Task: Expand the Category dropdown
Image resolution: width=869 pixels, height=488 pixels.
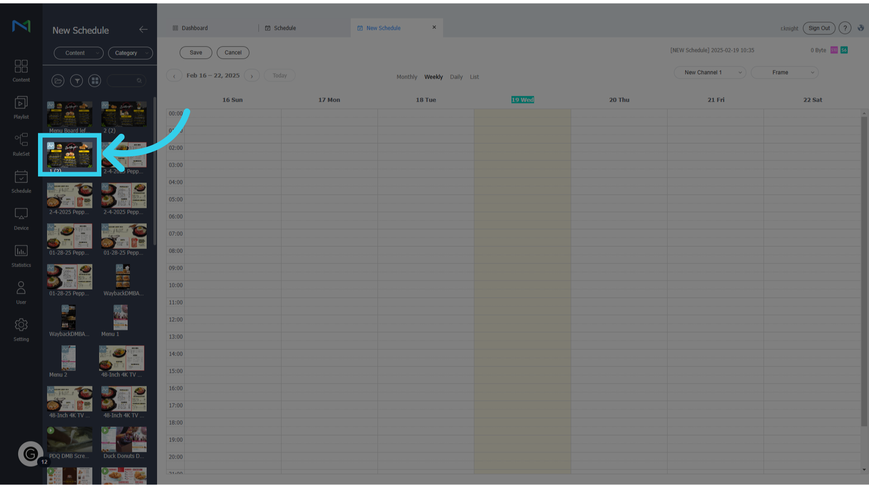Action: pos(130,53)
